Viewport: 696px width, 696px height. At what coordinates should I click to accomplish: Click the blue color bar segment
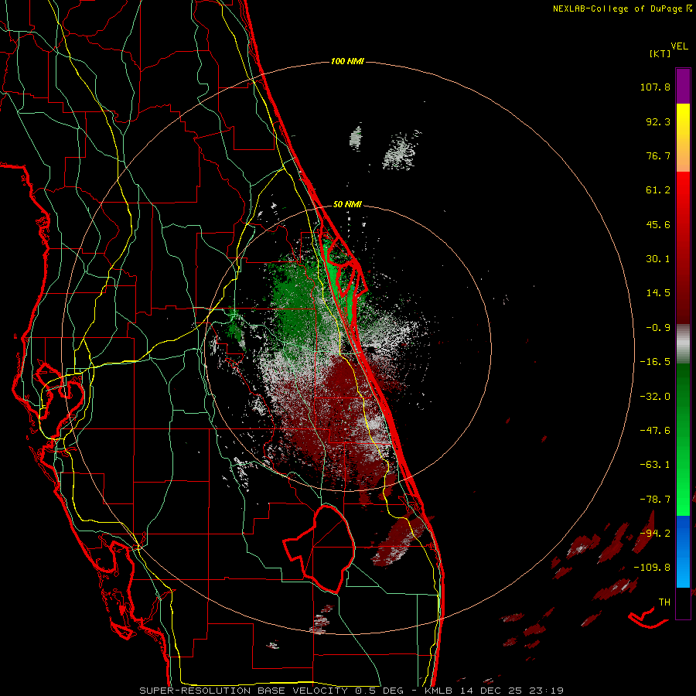[x=683, y=551]
